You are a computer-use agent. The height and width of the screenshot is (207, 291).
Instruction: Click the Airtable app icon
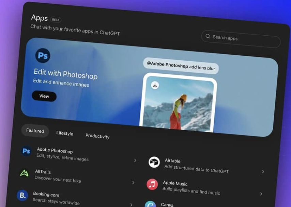point(154,162)
